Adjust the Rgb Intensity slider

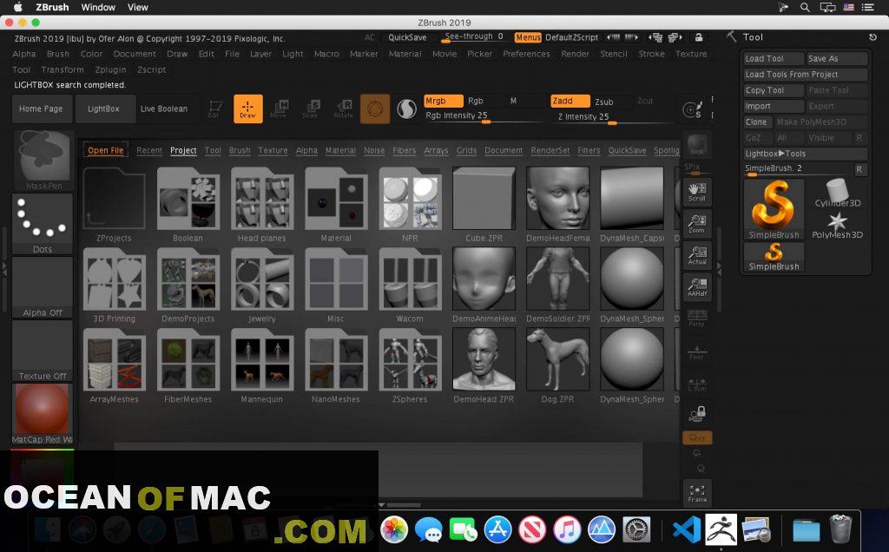tap(484, 116)
